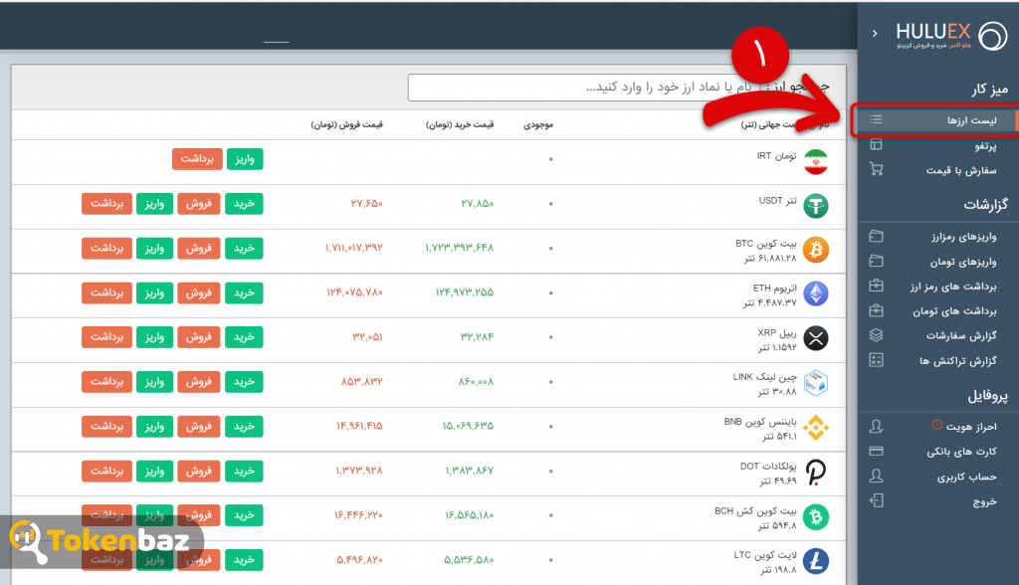Click خرید button for LTC

244,560
